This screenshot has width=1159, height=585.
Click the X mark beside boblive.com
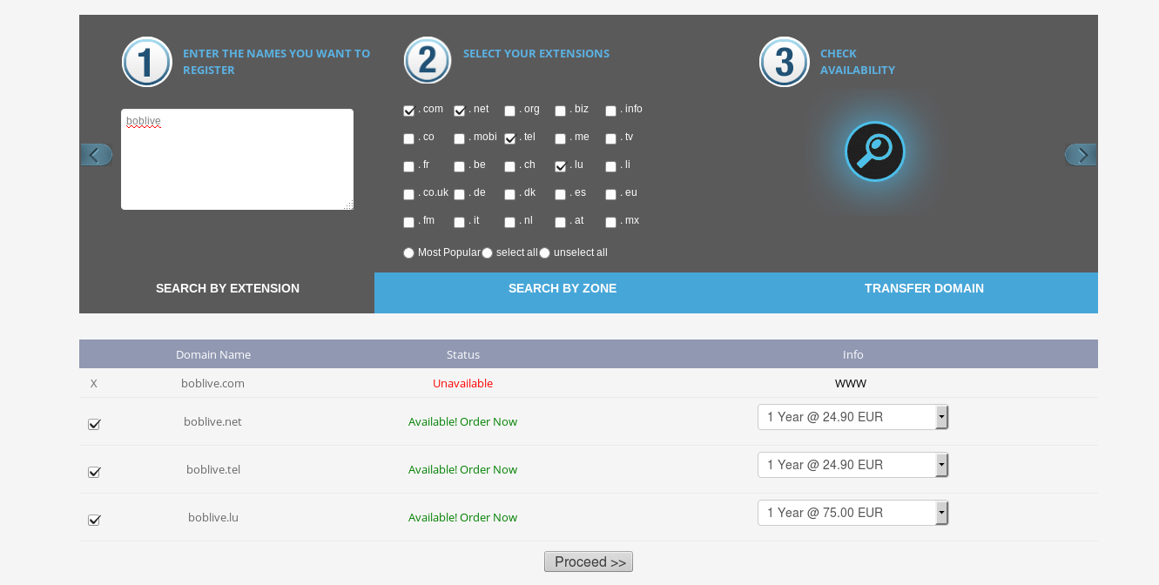pos(94,383)
